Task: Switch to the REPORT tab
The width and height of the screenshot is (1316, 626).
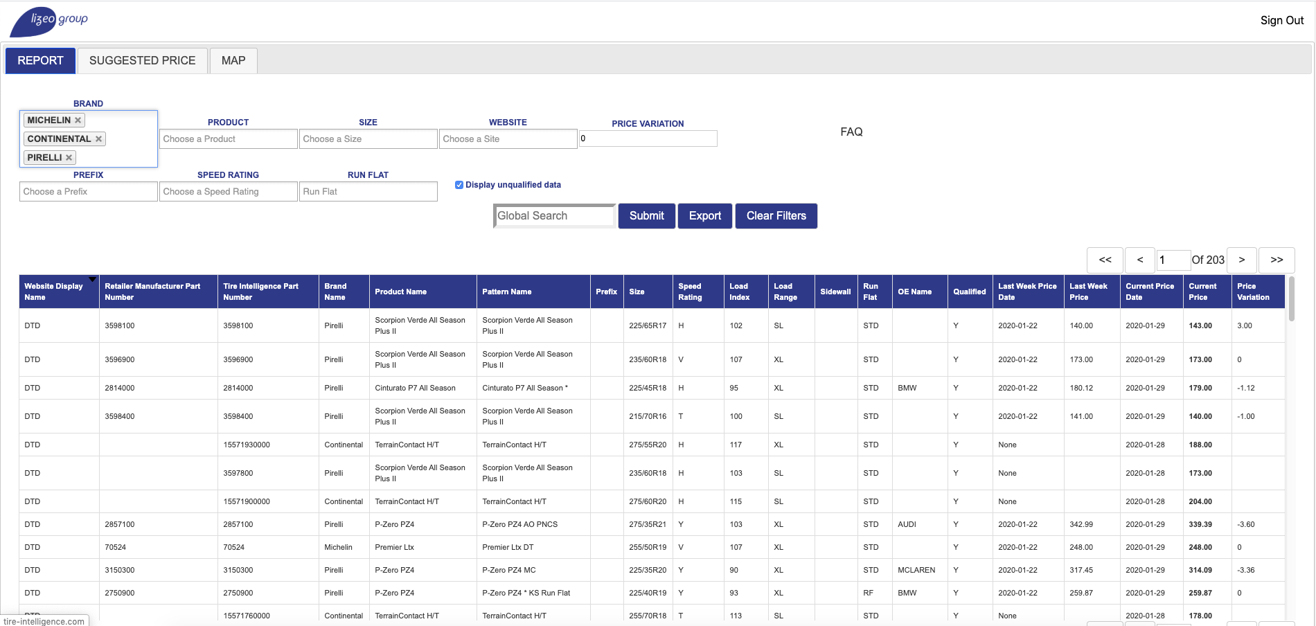Action: point(40,61)
